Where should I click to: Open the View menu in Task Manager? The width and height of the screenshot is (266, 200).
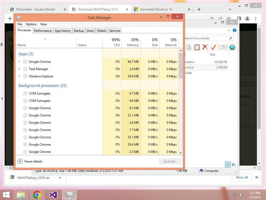[43, 24]
